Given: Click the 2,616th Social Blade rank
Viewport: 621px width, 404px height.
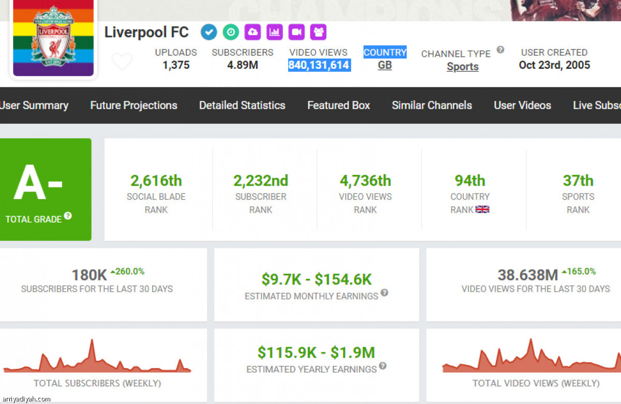Looking at the screenshot, I should [x=156, y=181].
